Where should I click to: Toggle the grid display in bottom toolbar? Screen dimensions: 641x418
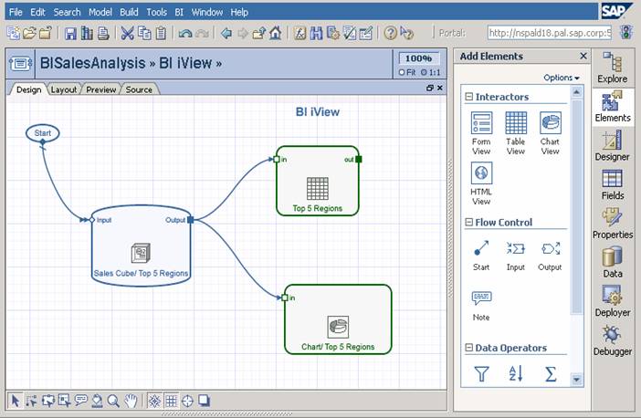tap(171, 401)
